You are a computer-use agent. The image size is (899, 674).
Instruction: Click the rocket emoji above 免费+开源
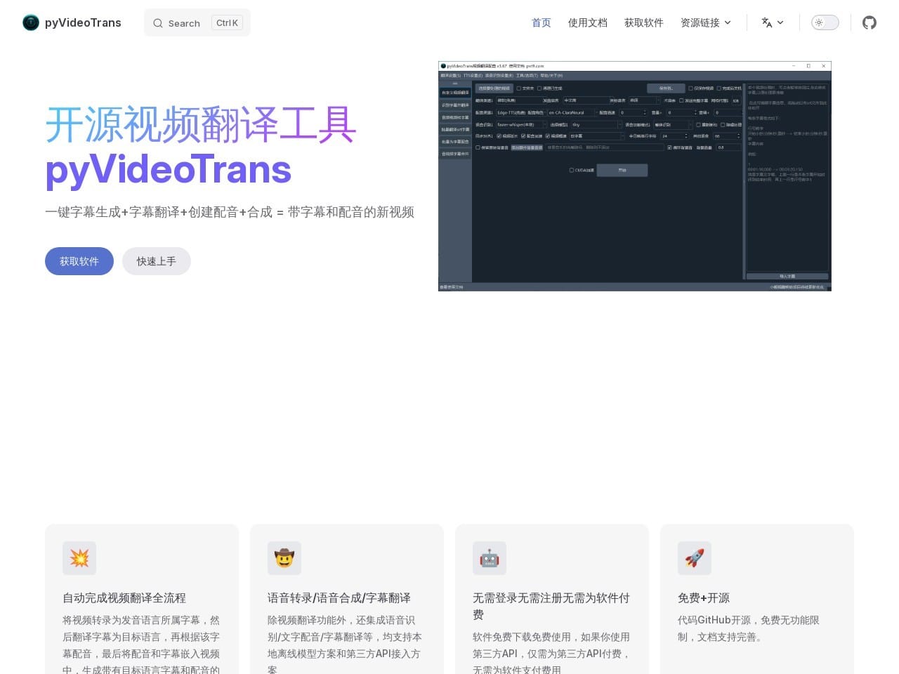coord(695,558)
